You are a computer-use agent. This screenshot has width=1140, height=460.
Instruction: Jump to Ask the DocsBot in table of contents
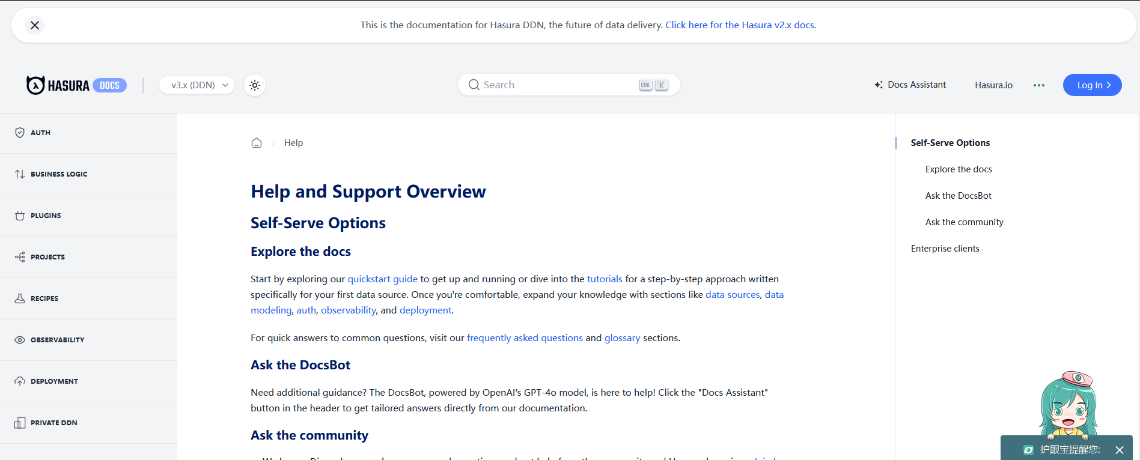(959, 196)
